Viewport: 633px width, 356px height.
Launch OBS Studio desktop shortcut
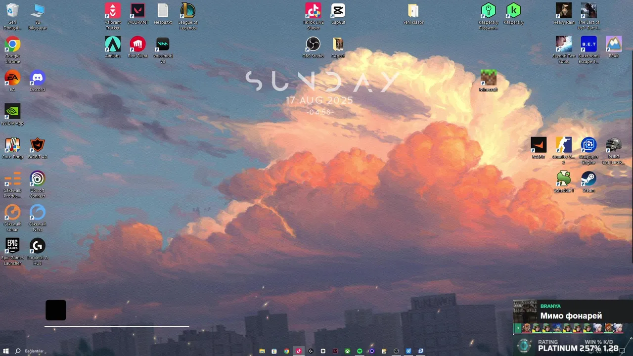point(313,47)
